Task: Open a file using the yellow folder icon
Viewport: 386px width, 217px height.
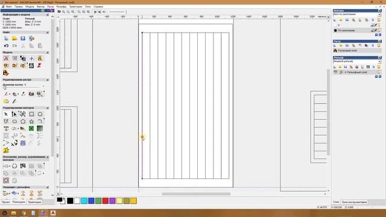Action: pyautogui.click(x=14, y=39)
